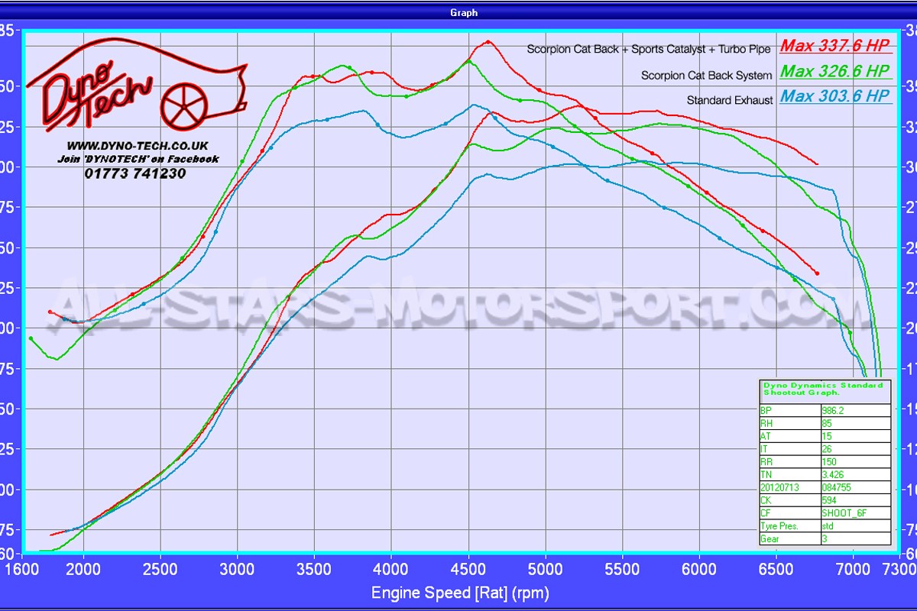This screenshot has width=917, height=611.
Task: Select the 'Standard Exhaust' legend label
Action: [730, 100]
